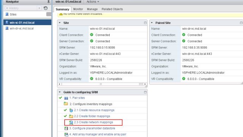This screenshot has height=137, width=243.
Task: Select SRM Server value 192.168.0.15:9086
Action: pos(103,48)
